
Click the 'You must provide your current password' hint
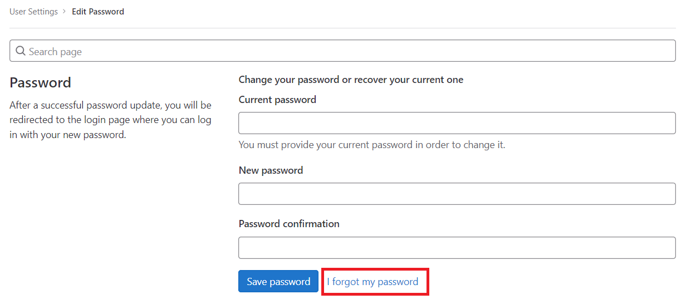pos(372,145)
